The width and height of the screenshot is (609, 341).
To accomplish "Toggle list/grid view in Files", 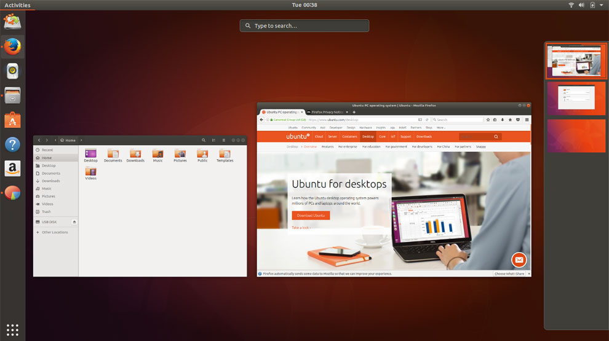I will click(213, 140).
